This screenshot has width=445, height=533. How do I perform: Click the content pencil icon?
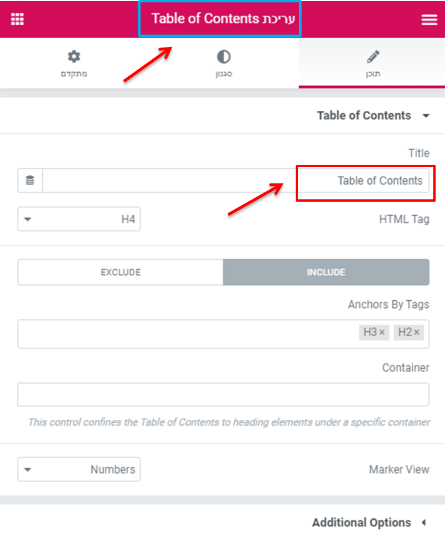pos(373,57)
